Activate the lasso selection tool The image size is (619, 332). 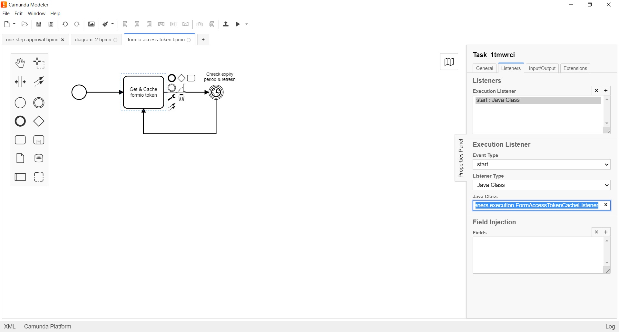point(39,63)
